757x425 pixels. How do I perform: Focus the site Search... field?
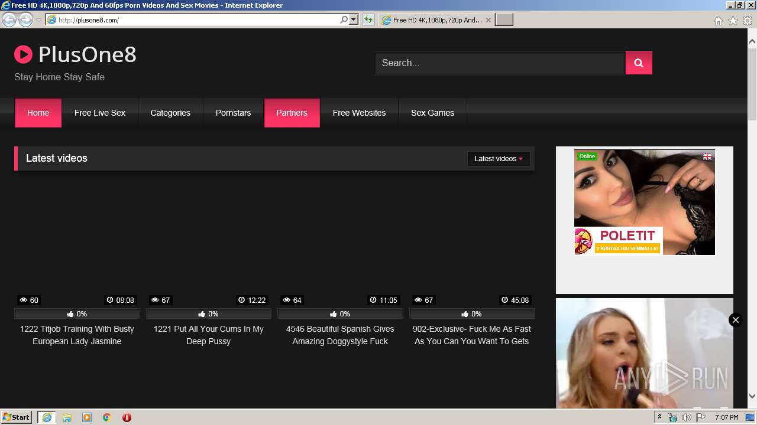point(500,63)
